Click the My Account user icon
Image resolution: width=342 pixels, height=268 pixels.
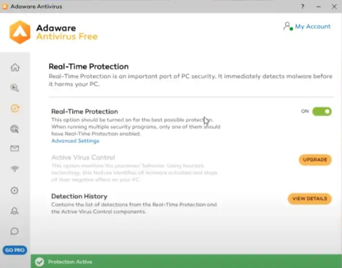point(288,26)
